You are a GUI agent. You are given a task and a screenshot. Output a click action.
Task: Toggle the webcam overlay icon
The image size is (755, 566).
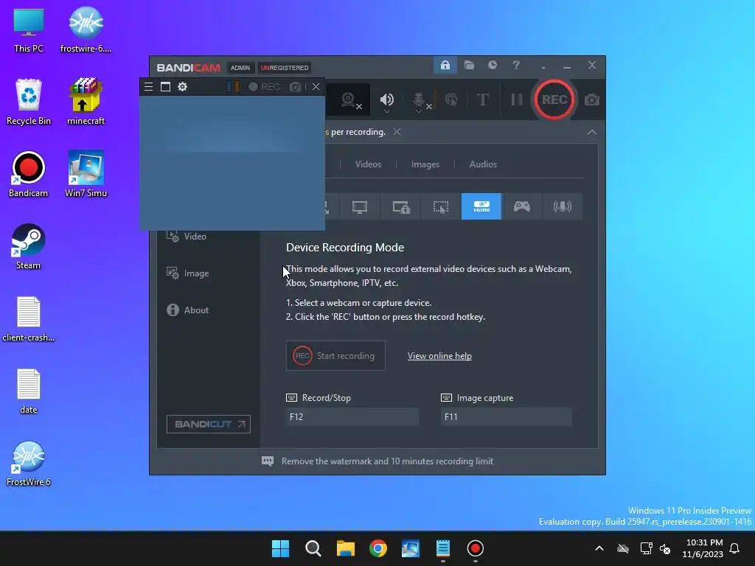[x=348, y=99]
